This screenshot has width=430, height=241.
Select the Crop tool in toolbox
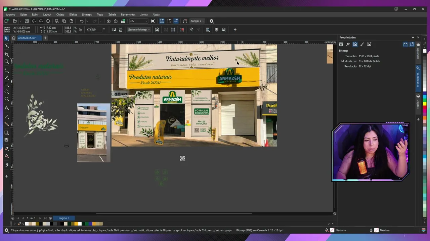coord(6,54)
